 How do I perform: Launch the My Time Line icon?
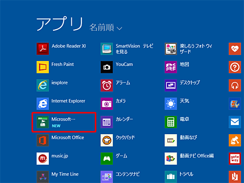[x=42, y=177]
